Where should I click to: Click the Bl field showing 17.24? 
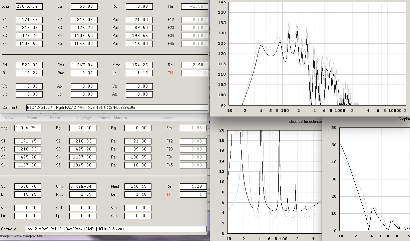point(29,73)
